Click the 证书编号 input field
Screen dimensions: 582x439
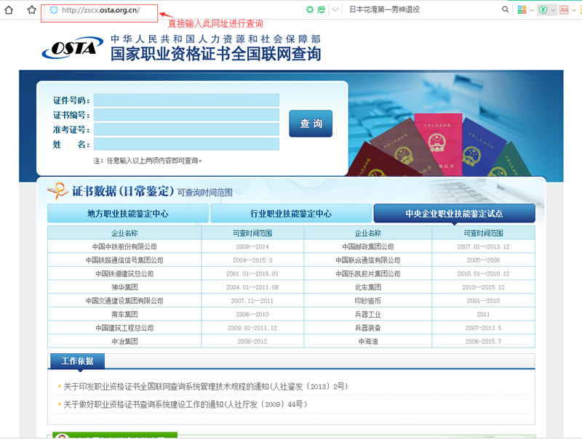coord(186,115)
